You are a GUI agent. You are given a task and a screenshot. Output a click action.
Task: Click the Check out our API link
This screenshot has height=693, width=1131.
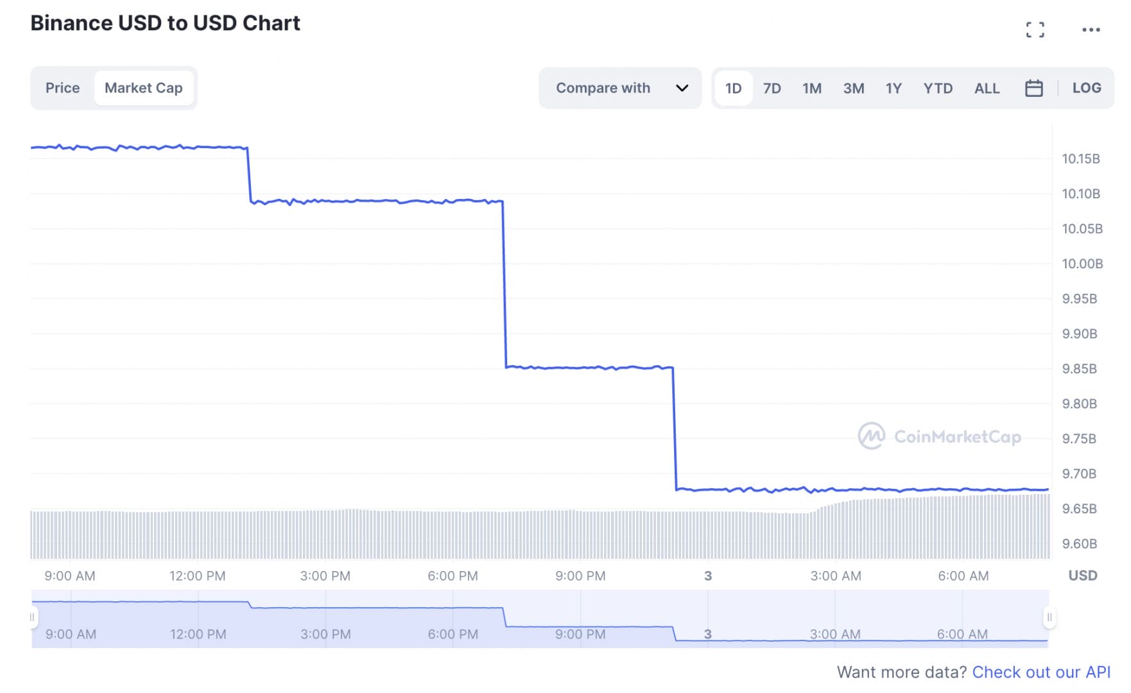1040,672
